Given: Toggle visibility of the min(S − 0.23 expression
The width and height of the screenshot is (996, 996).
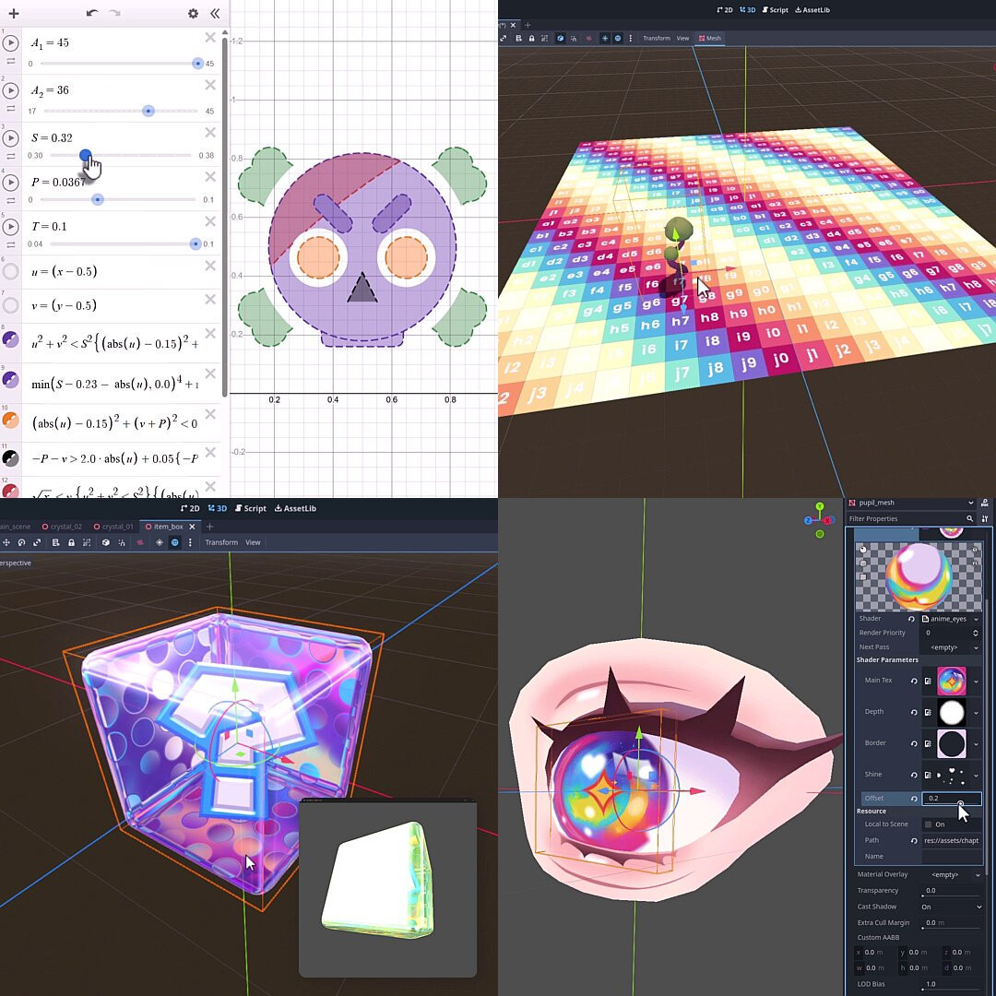Looking at the screenshot, I should click(10, 380).
